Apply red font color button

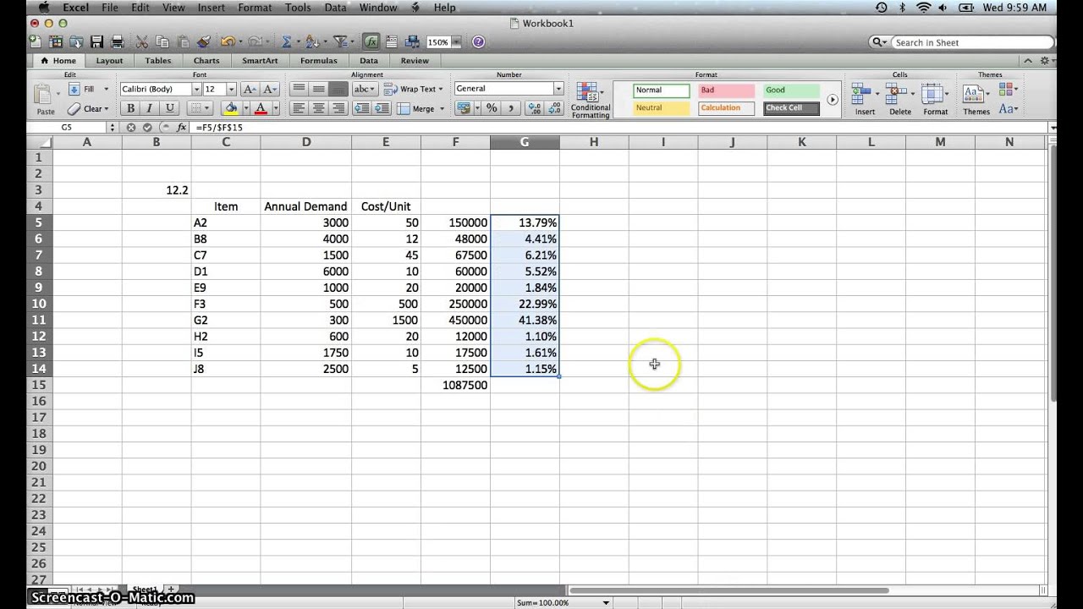click(x=261, y=108)
